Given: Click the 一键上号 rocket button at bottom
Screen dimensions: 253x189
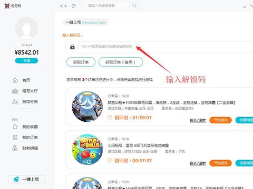Looking at the screenshot, I should tap(27, 179).
